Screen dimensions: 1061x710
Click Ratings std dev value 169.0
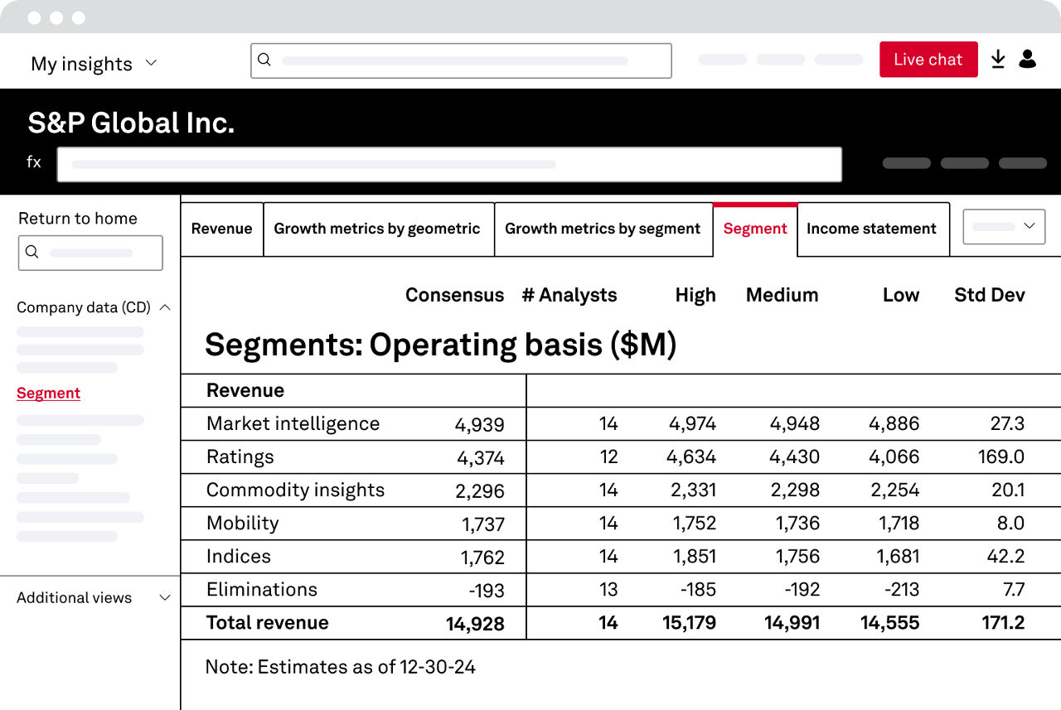tap(1001, 456)
